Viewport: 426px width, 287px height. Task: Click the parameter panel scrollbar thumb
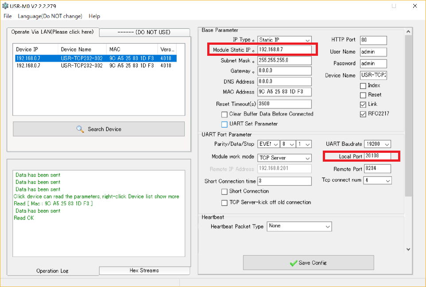coord(408,116)
